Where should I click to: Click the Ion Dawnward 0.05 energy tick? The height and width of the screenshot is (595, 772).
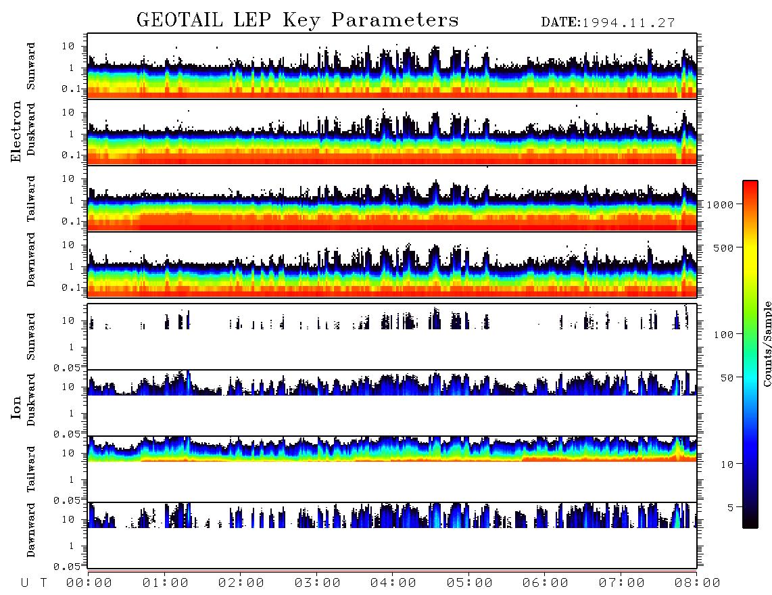[x=67, y=567]
